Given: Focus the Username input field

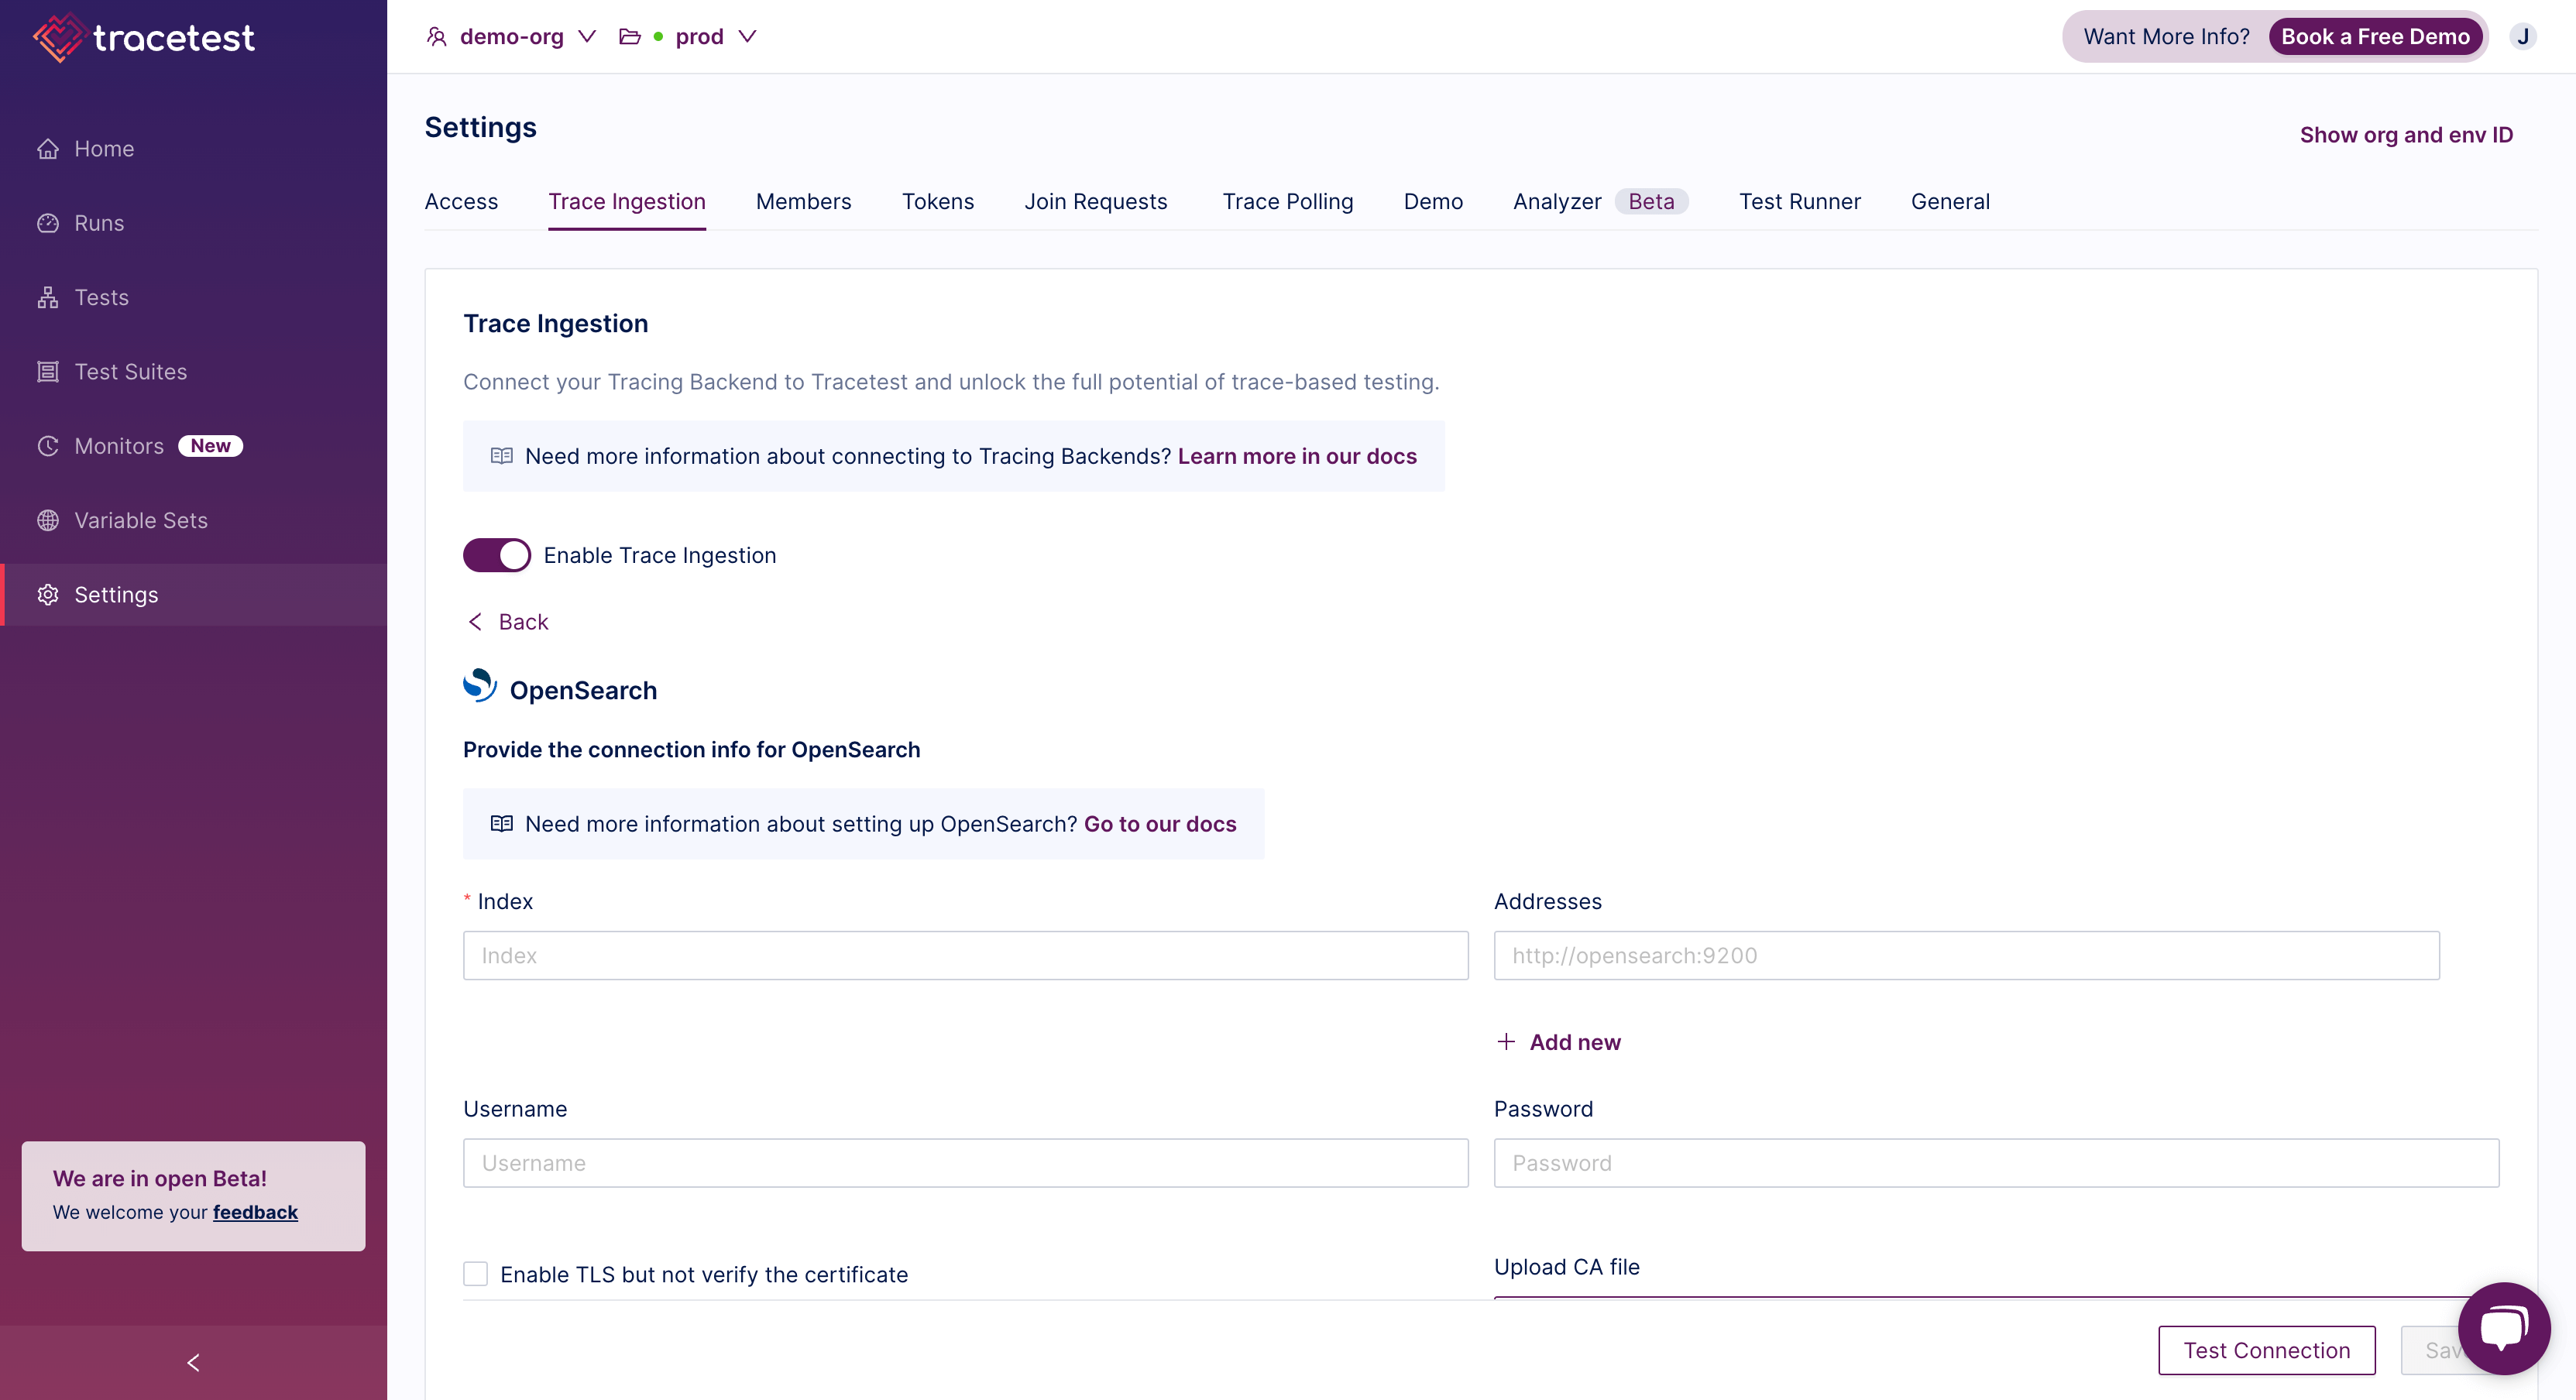Looking at the screenshot, I should pyautogui.click(x=965, y=1163).
